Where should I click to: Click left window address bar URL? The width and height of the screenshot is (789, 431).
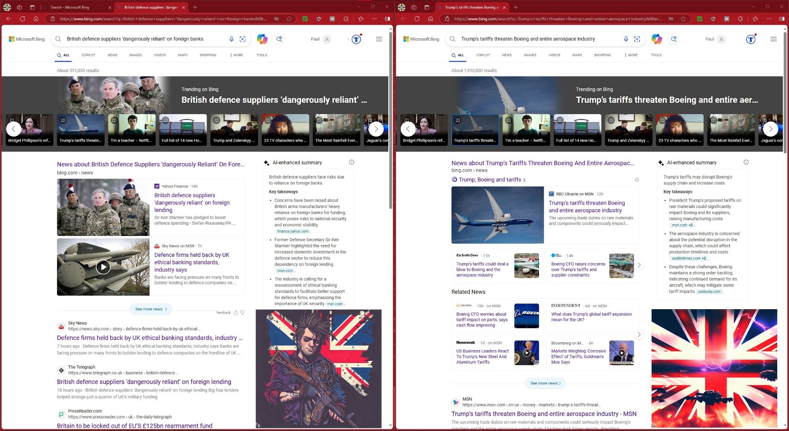click(163, 19)
